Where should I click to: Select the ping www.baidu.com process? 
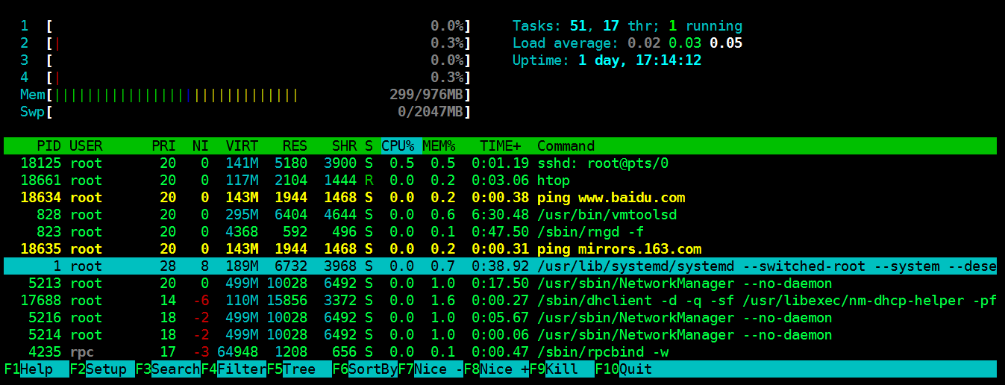(x=500, y=198)
